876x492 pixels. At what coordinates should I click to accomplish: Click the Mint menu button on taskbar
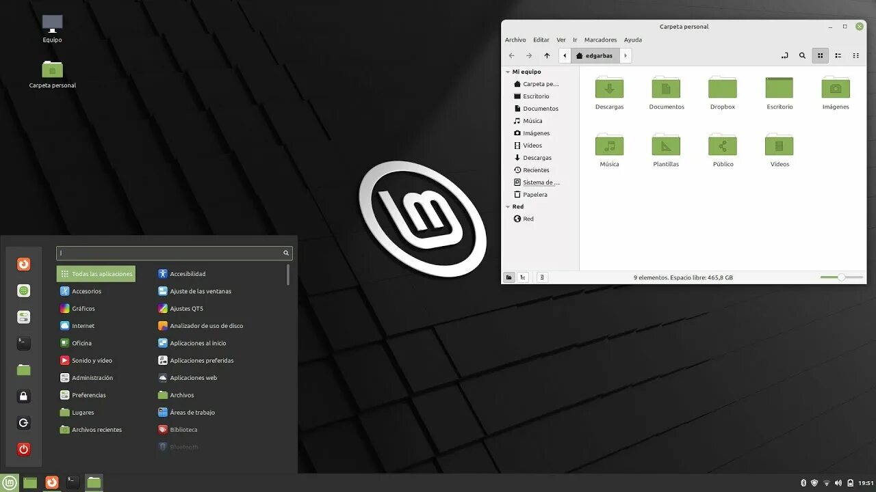(x=10, y=482)
